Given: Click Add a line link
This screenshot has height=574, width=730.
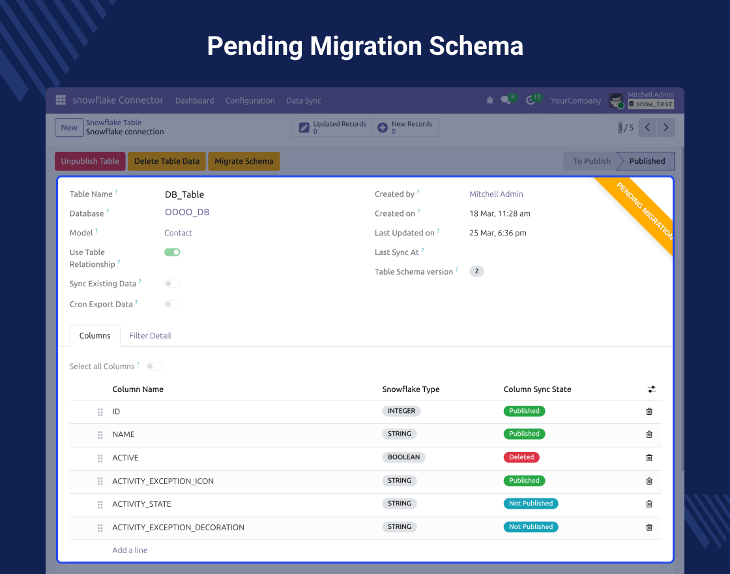Looking at the screenshot, I should click(x=130, y=551).
